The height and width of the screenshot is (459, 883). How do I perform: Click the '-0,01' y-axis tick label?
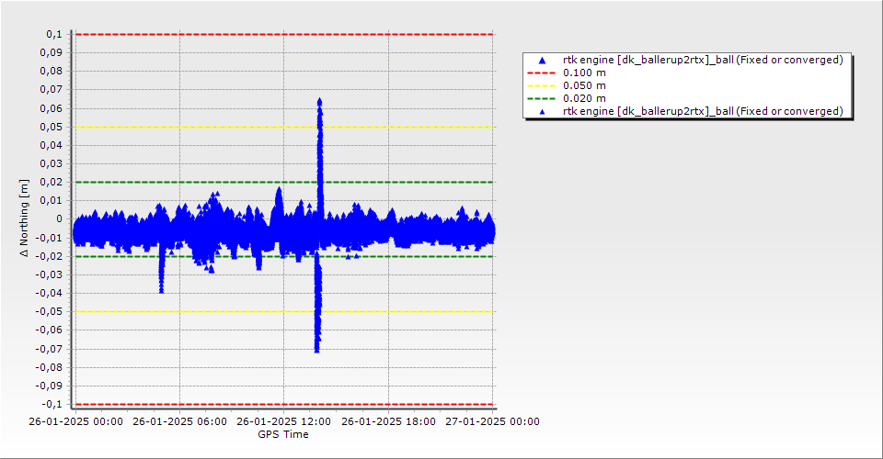50,238
